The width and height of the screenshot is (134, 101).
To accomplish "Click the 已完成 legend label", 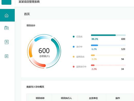I will [x=79, y=37].
